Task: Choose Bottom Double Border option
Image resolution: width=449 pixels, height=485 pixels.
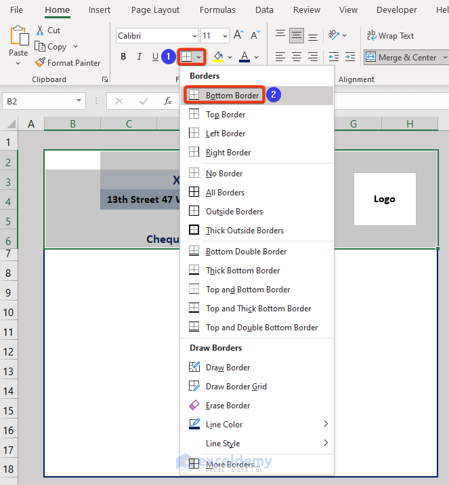Action: [257, 252]
